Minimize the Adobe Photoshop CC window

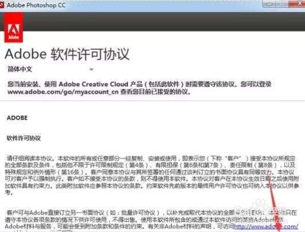pyautogui.click(x=269, y=3)
